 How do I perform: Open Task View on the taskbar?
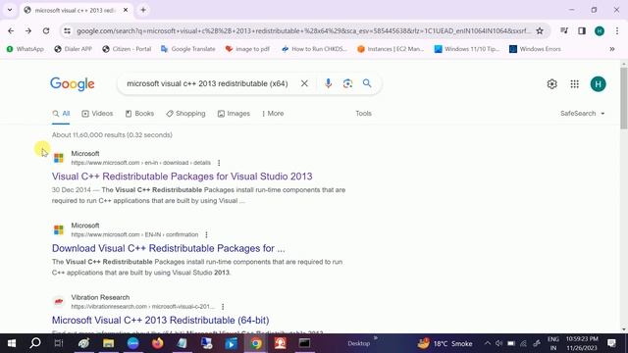click(x=59, y=343)
